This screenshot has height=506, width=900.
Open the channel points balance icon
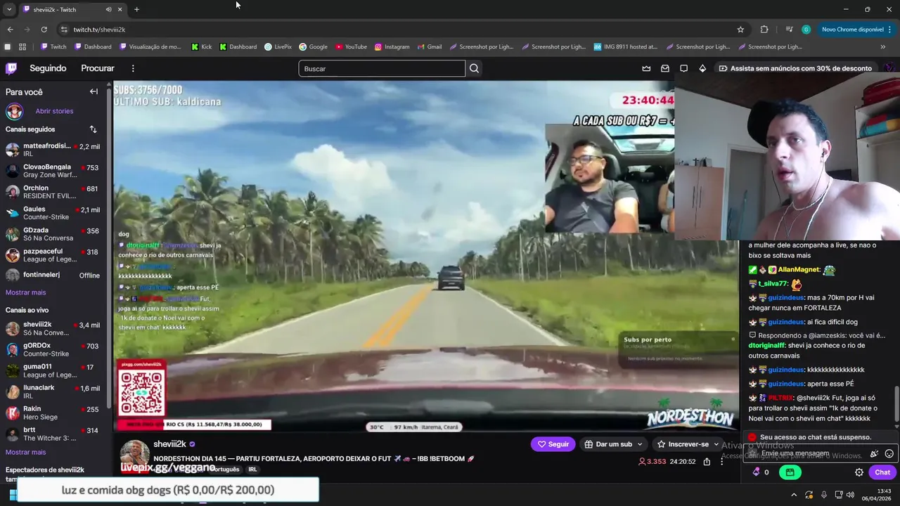coord(757,472)
